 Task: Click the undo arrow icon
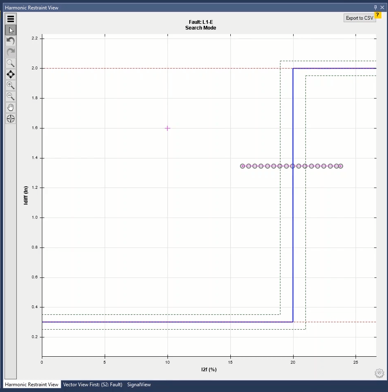(x=11, y=41)
